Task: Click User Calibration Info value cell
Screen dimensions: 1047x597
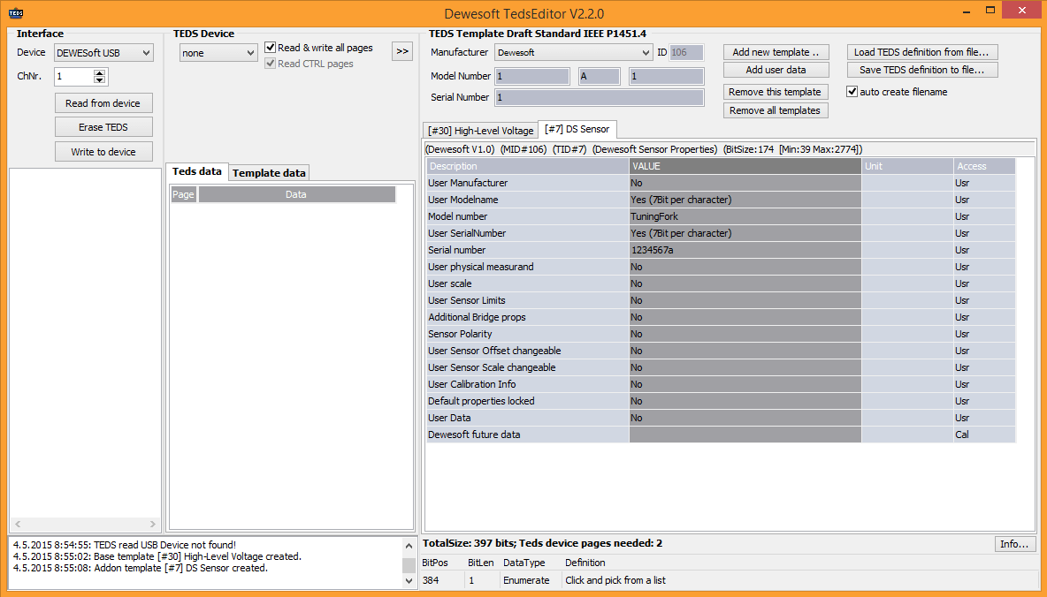Action: (745, 384)
